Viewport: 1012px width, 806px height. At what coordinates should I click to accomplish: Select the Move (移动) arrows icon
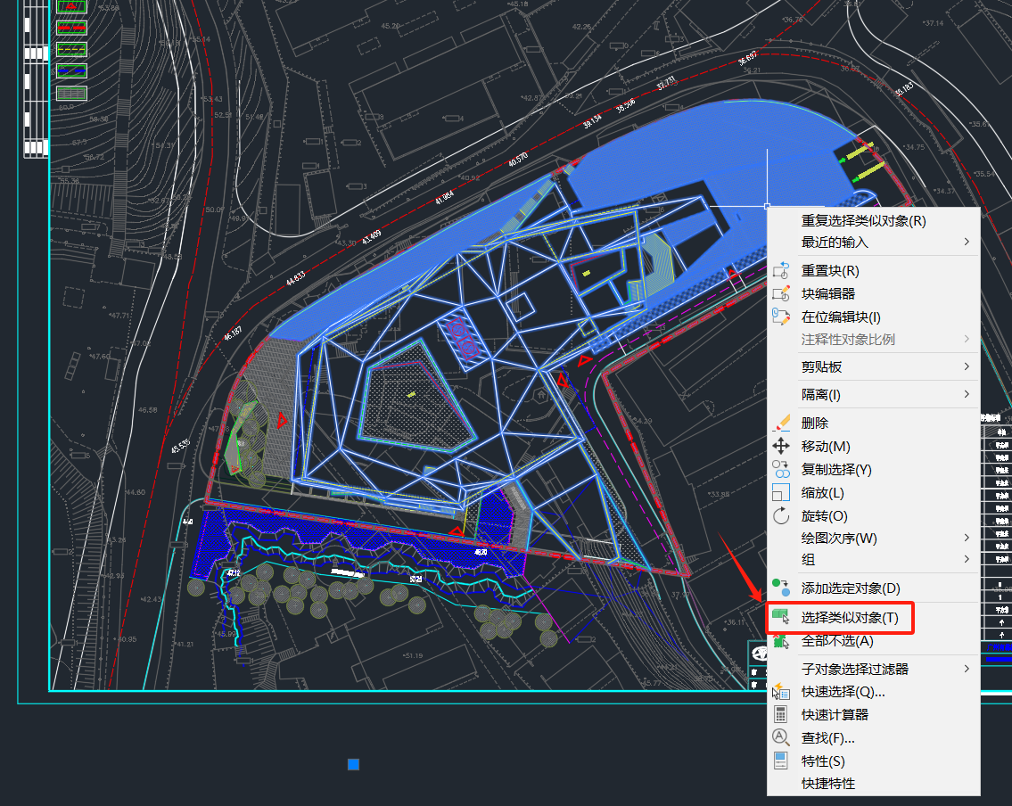[781, 446]
